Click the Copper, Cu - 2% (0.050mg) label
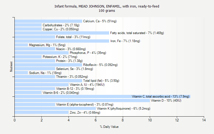 61,29
